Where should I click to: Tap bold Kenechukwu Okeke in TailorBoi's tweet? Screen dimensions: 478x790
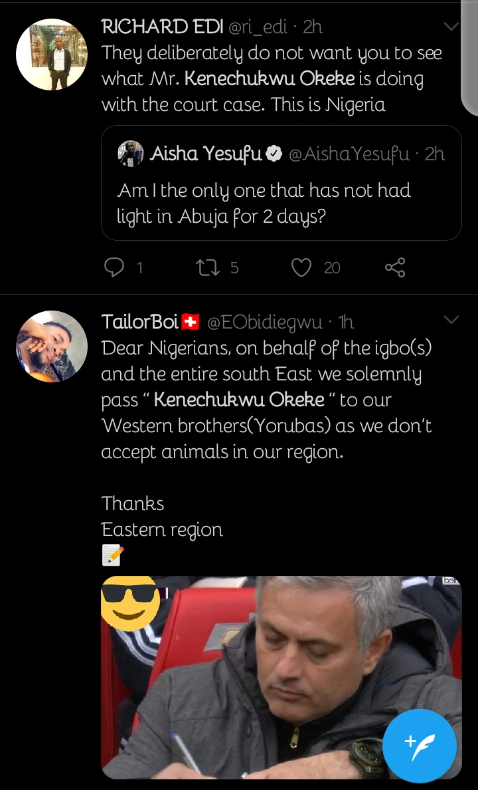click(240, 400)
